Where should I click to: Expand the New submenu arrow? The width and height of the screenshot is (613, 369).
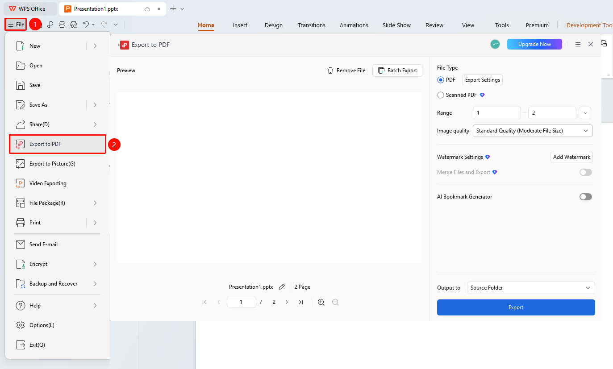click(95, 46)
